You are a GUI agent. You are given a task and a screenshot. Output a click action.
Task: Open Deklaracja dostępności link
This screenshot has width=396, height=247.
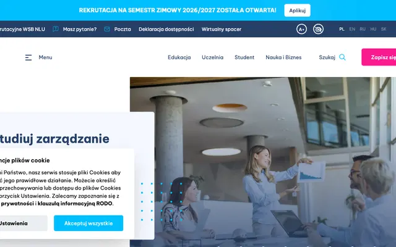[x=166, y=29]
